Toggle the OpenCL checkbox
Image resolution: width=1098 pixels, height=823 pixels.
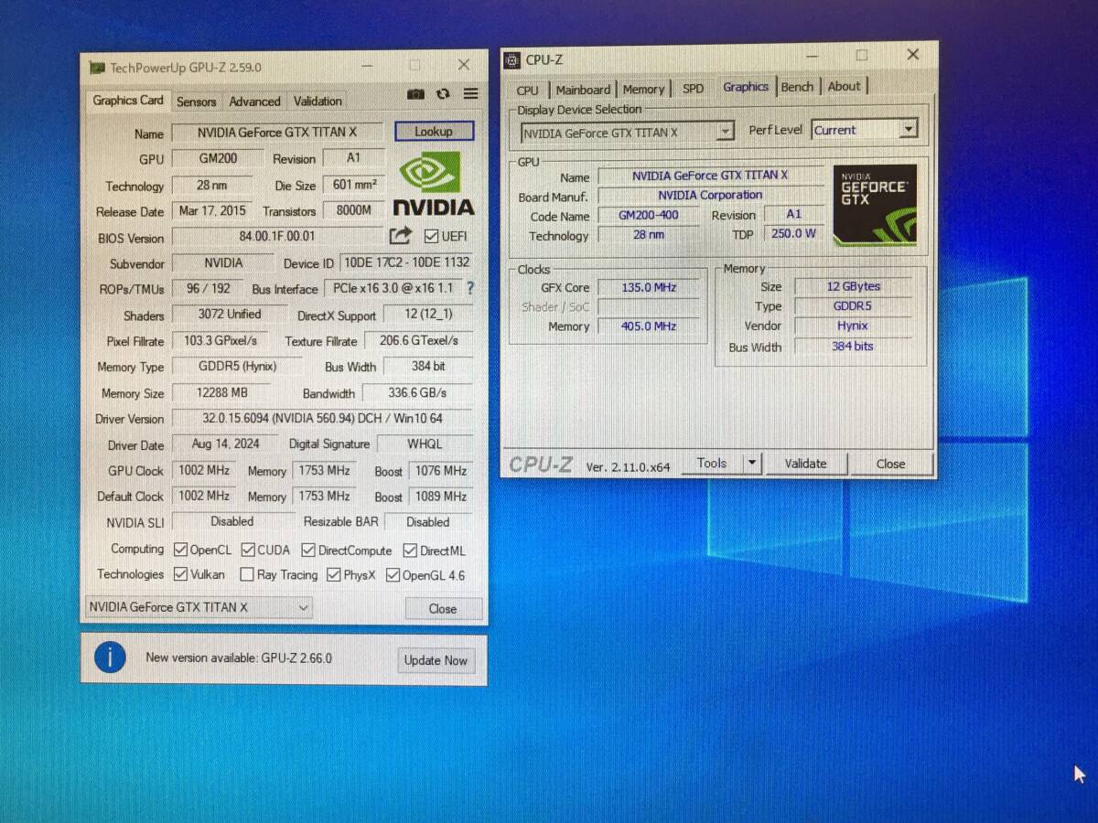181,550
